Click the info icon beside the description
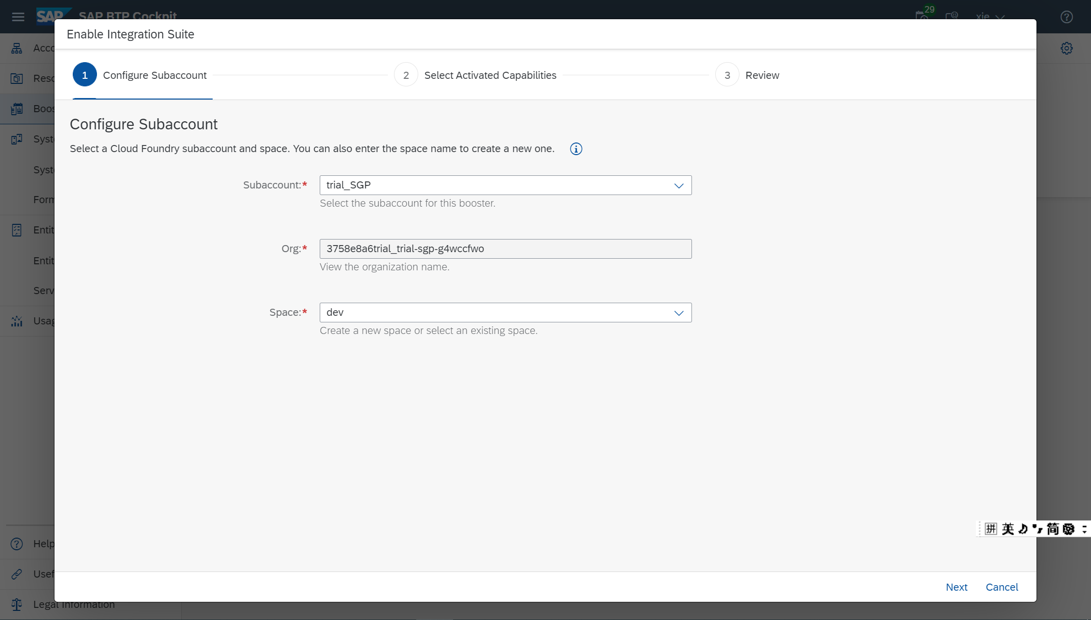Screen dimensions: 1091x620 pos(576,149)
